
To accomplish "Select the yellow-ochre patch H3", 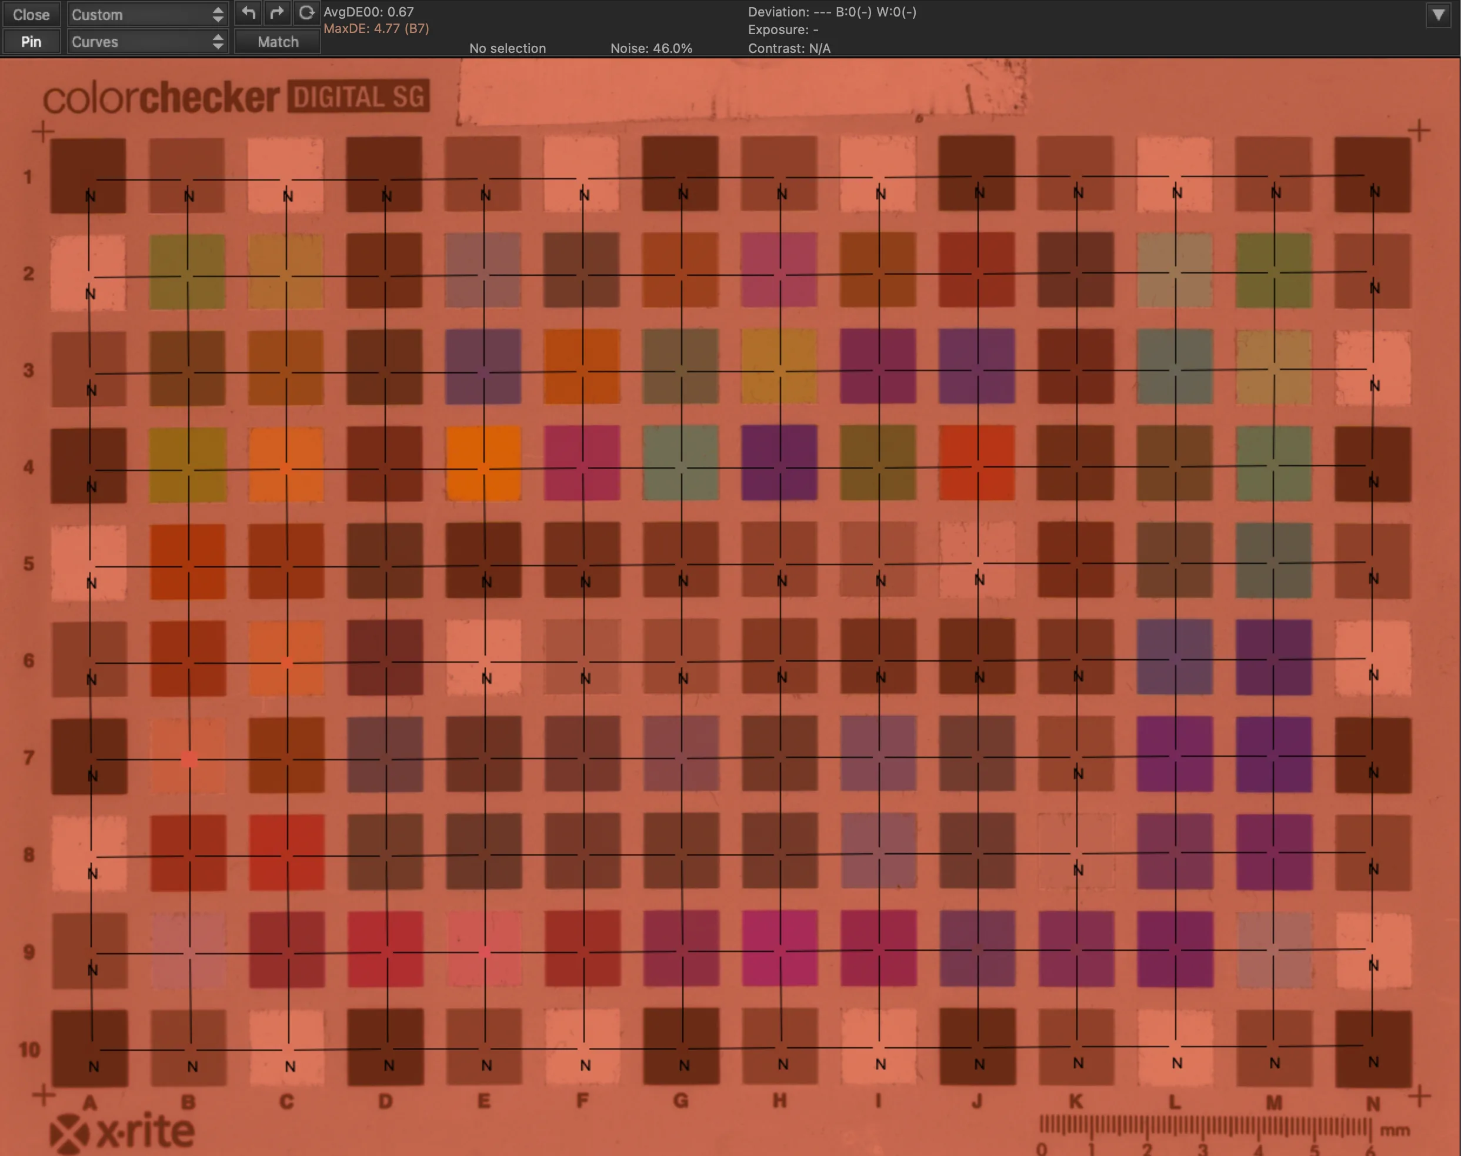I will pos(779,366).
